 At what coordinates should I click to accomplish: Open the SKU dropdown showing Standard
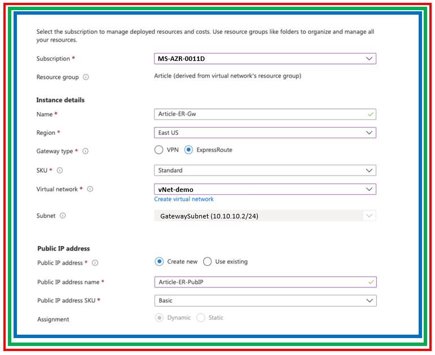pyautogui.click(x=265, y=170)
